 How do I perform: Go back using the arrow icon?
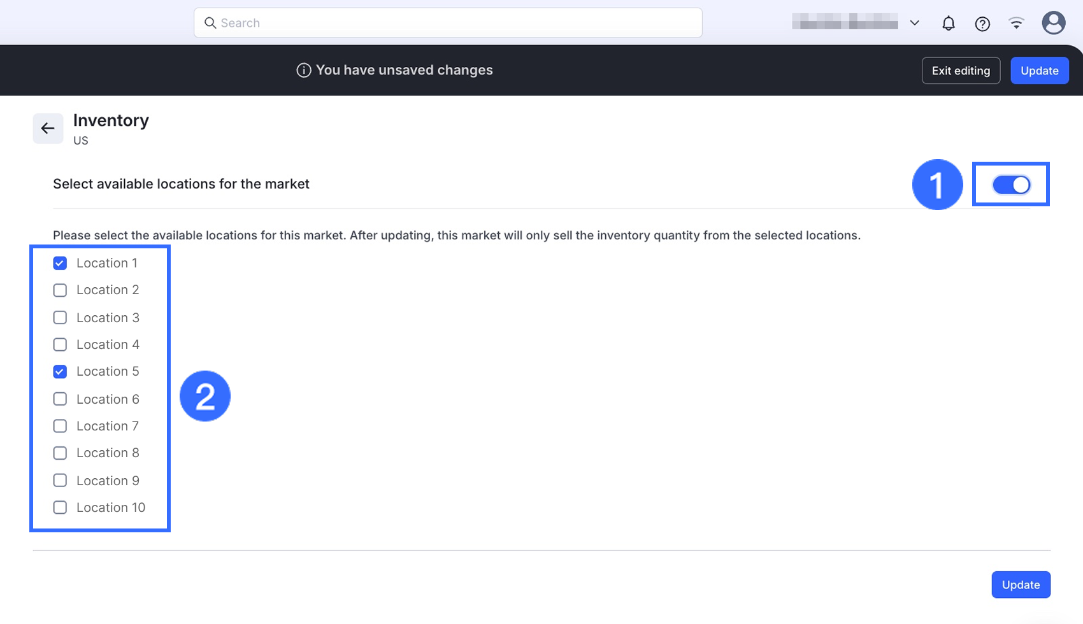click(48, 129)
